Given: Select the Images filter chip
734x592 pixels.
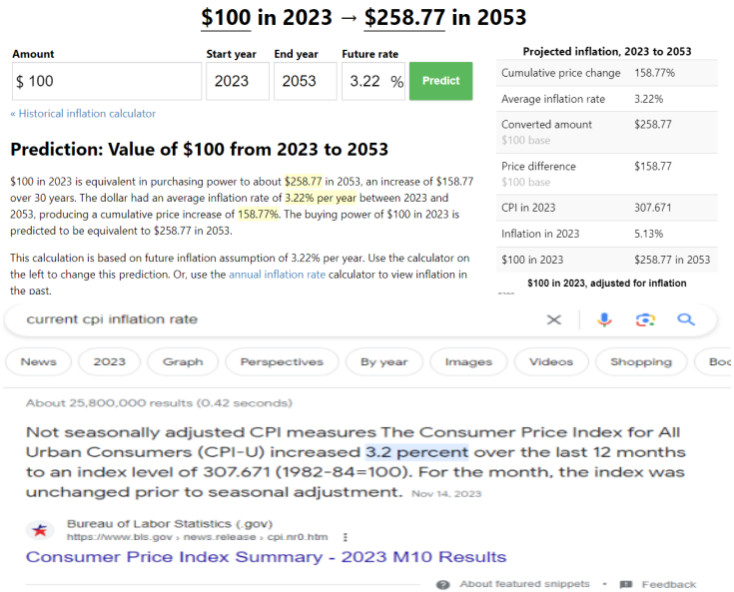Looking at the screenshot, I should (x=468, y=361).
